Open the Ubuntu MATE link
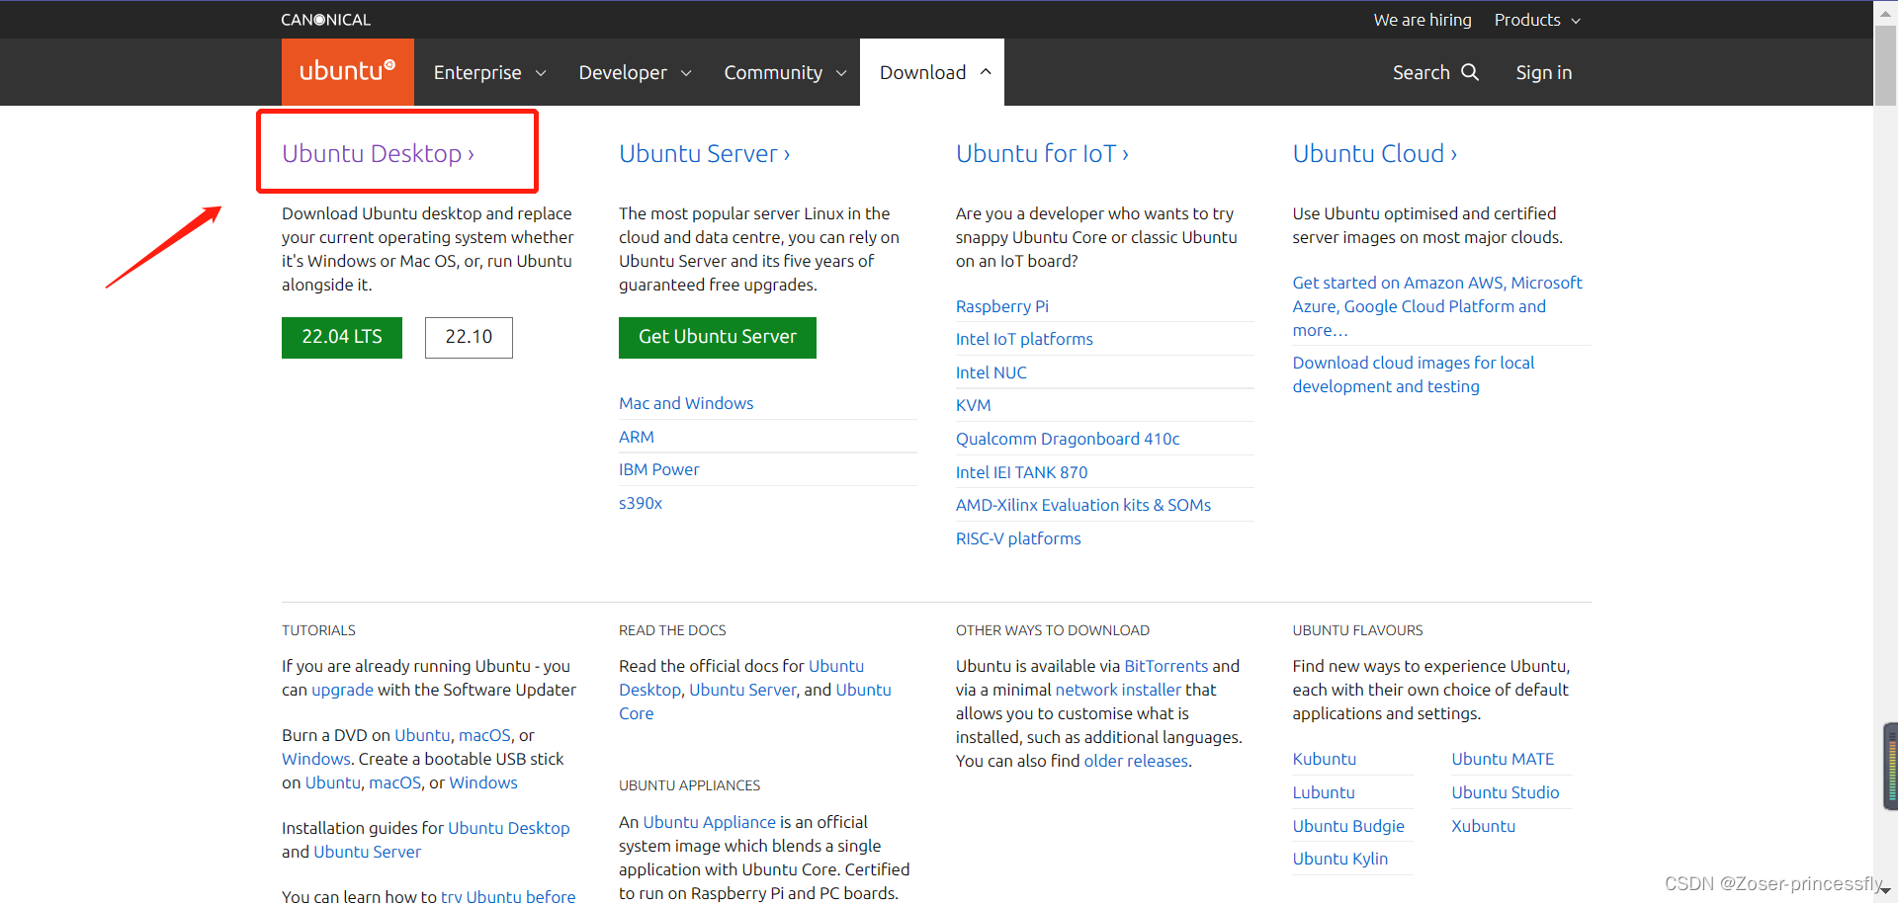The image size is (1898, 903). (x=1503, y=759)
